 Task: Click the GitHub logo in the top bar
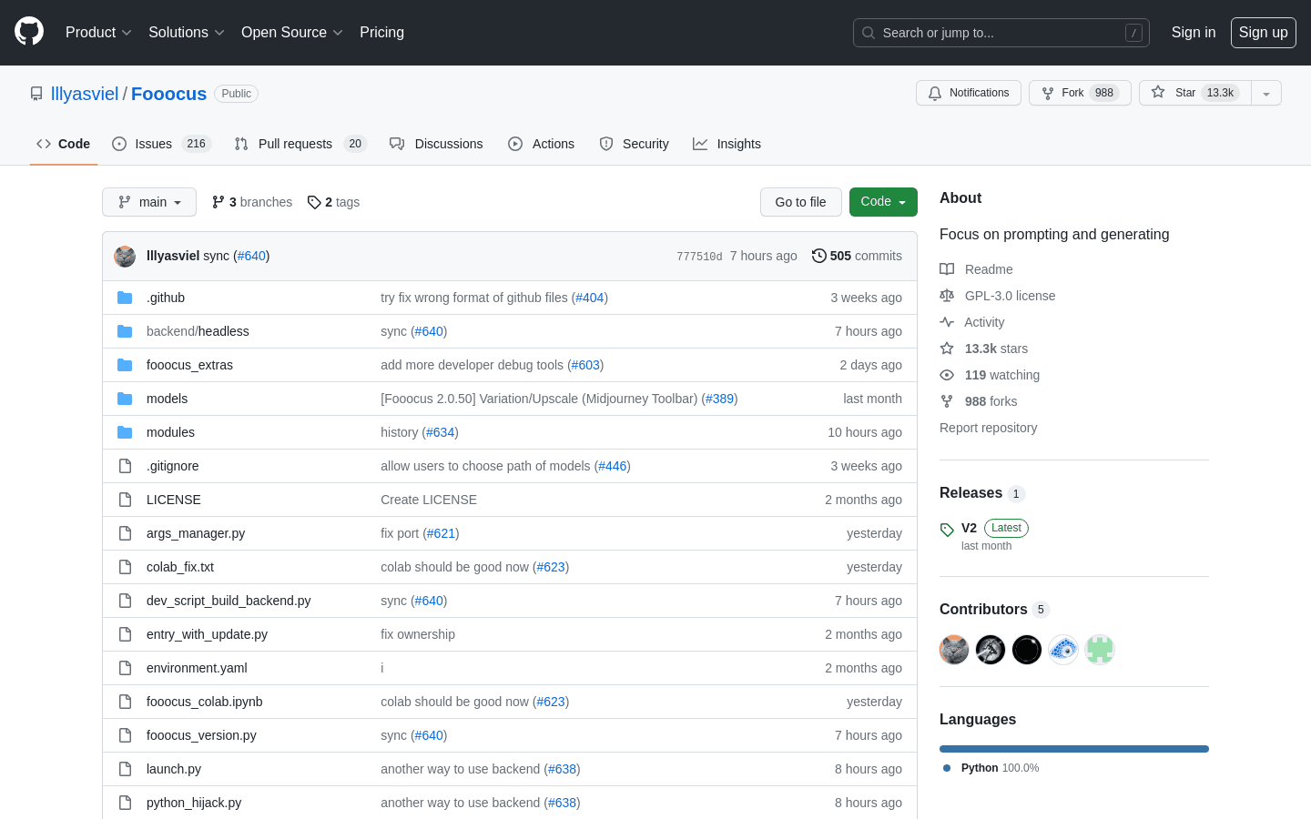(28, 30)
